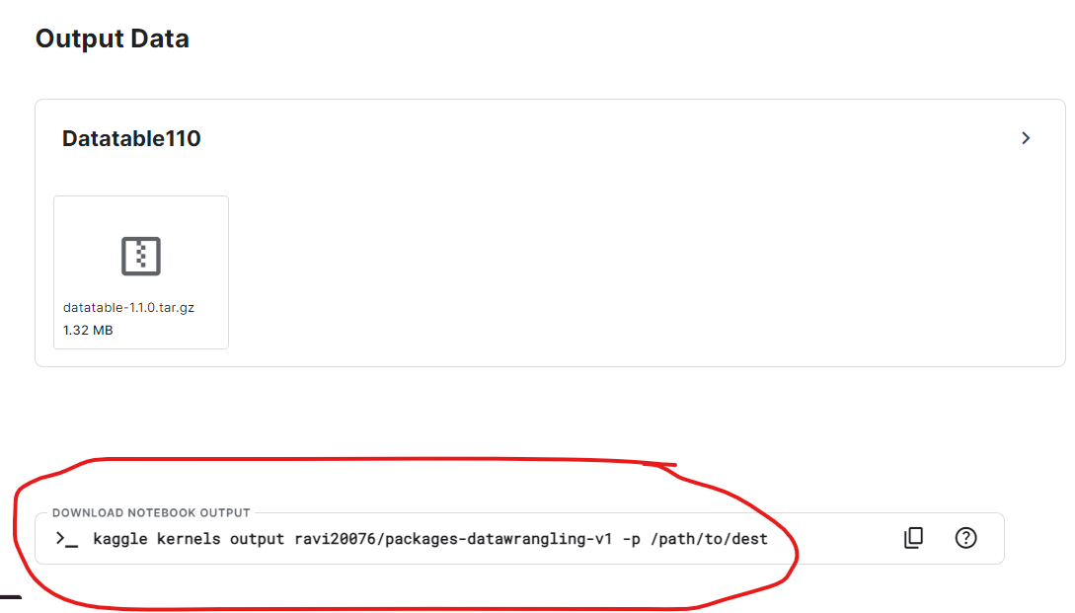The width and height of the screenshot is (1075, 613).
Task: Click the 1.32 MB file size
Action: point(88,330)
